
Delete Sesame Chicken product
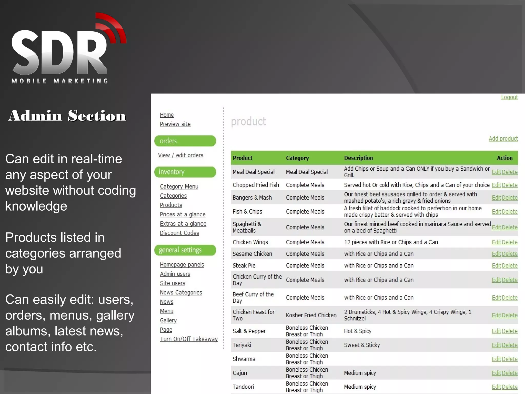tap(510, 254)
